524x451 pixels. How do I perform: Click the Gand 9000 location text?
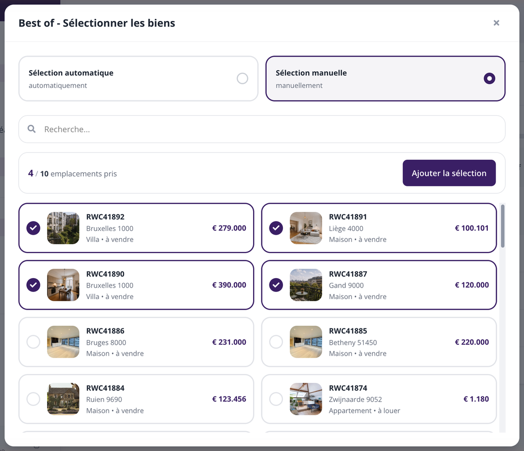(346, 285)
